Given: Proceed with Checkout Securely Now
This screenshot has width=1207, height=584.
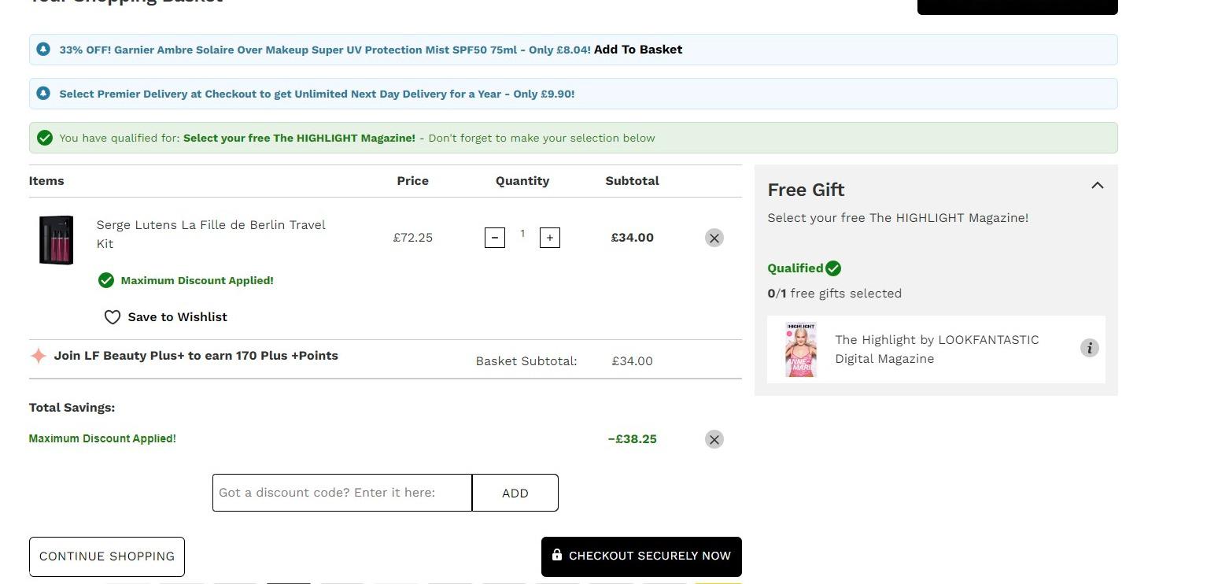Looking at the screenshot, I should pos(641,556).
